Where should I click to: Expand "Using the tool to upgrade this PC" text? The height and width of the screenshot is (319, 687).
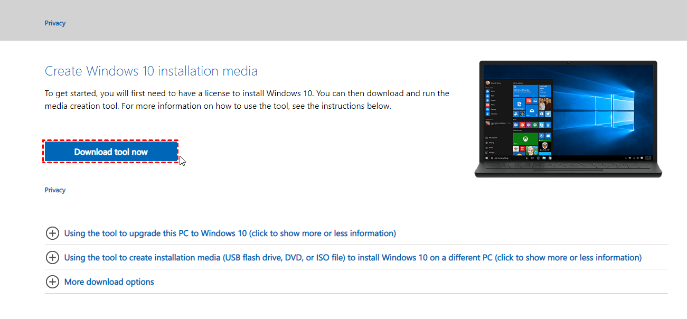tap(230, 233)
